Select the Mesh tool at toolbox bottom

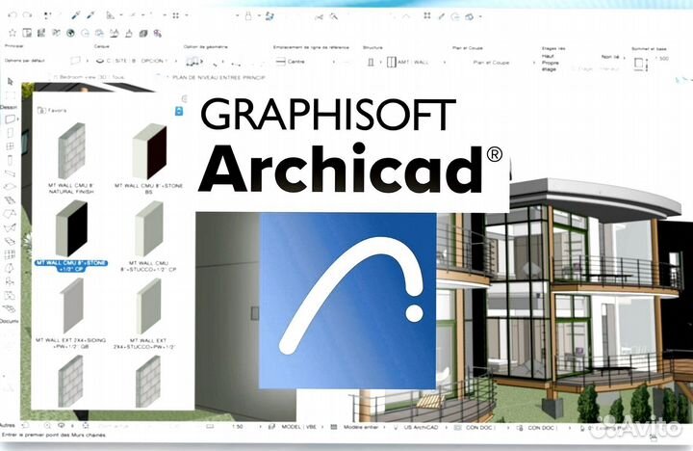pyautogui.click(x=10, y=308)
